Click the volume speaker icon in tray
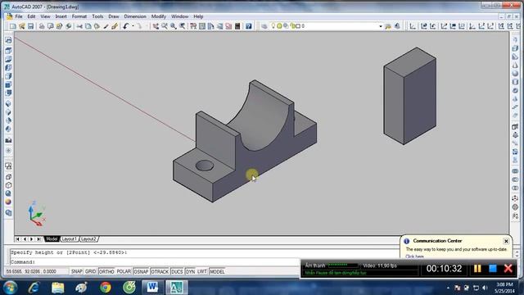524x295 pixels. point(485,288)
